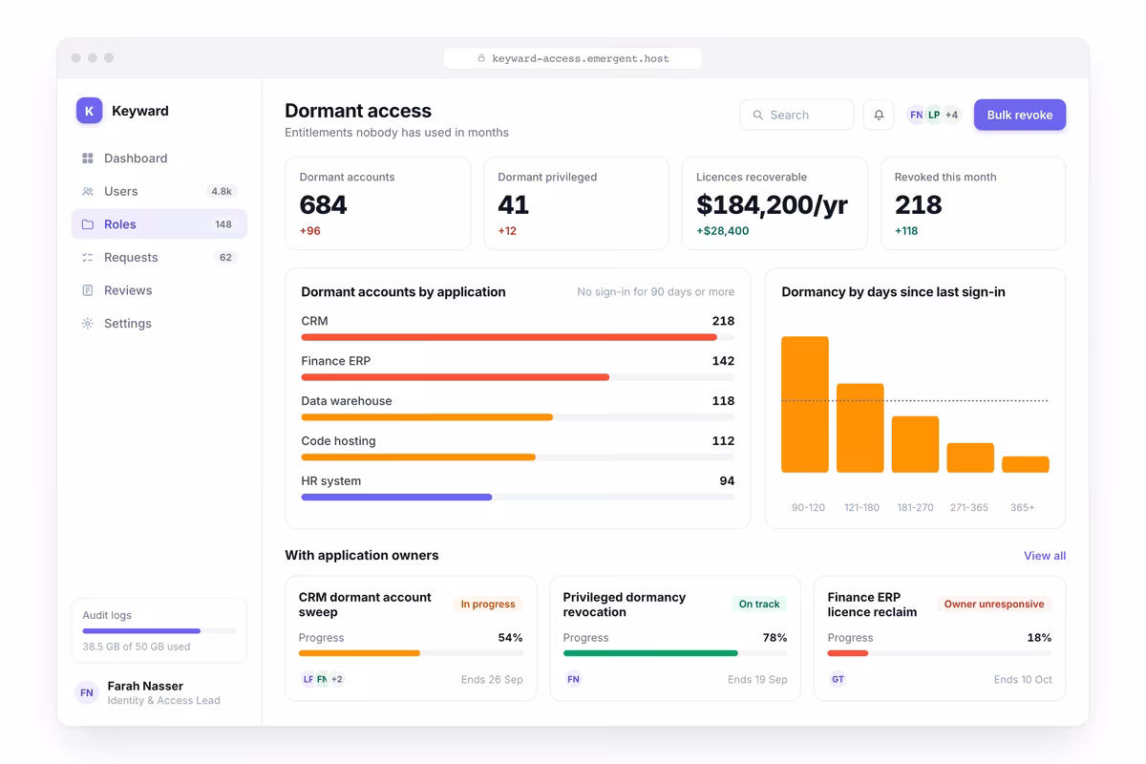Click LP avatar on CRM sweep card
The height and width of the screenshot is (764, 1146).
308,679
